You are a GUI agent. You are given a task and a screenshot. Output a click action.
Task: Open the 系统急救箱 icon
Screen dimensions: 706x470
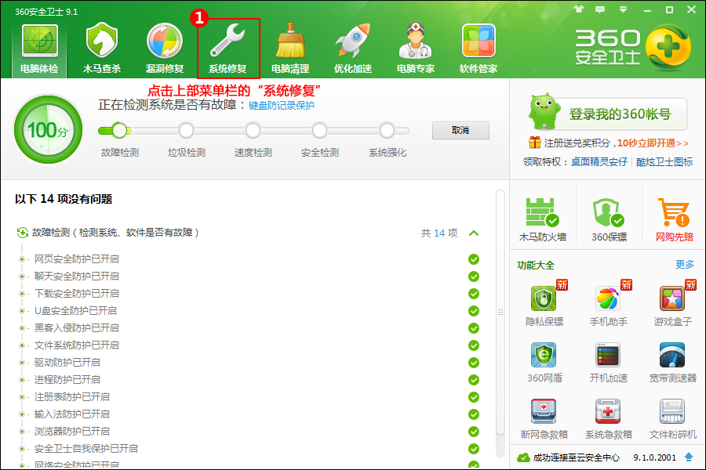pyautogui.click(x=608, y=411)
